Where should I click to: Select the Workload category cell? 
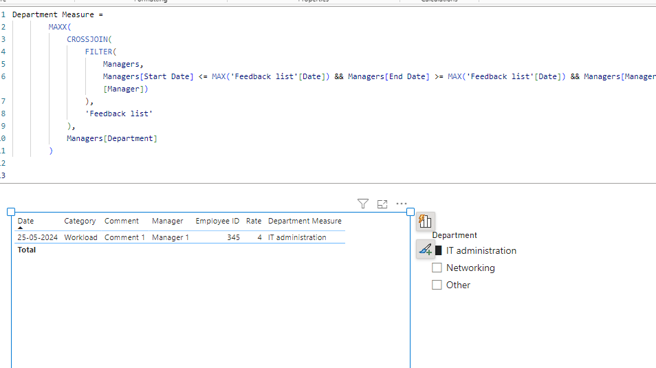80,237
